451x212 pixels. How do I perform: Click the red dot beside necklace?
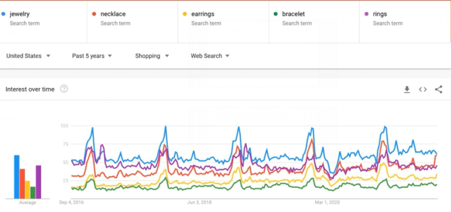[x=94, y=14]
